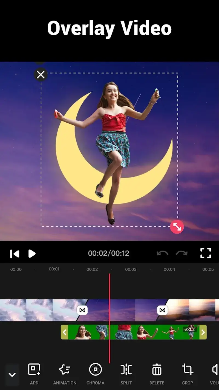Remove overlay using the X handle
Screen dimensions: 219x390
(x=41, y=75)
